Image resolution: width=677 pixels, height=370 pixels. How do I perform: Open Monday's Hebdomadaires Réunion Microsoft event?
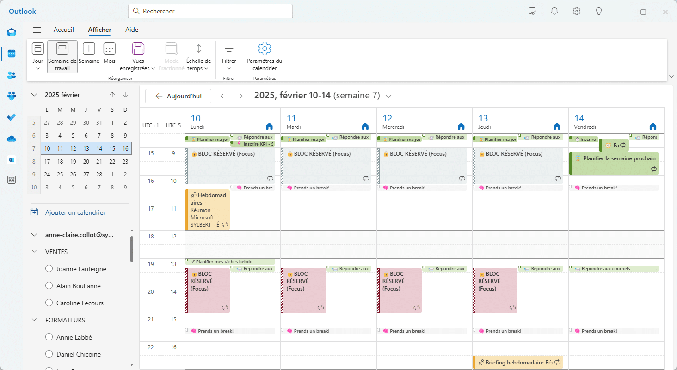[x=207, y=210]
